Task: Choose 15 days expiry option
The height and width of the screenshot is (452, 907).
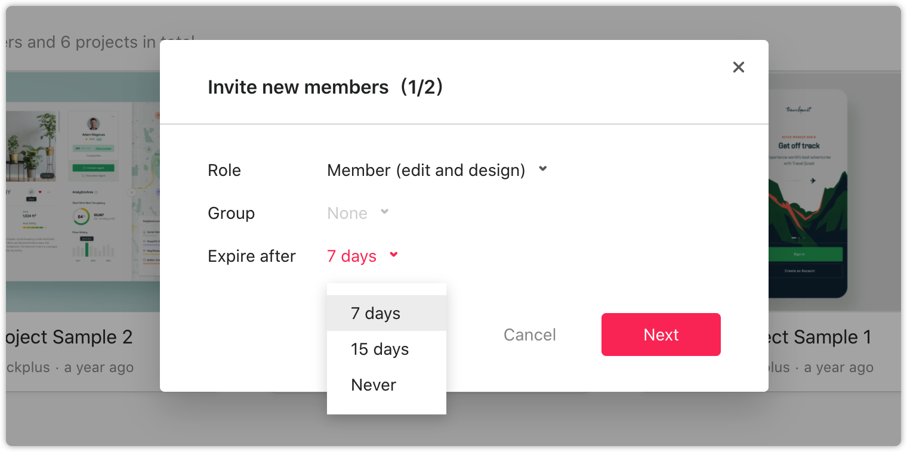Action: (387, 349)
